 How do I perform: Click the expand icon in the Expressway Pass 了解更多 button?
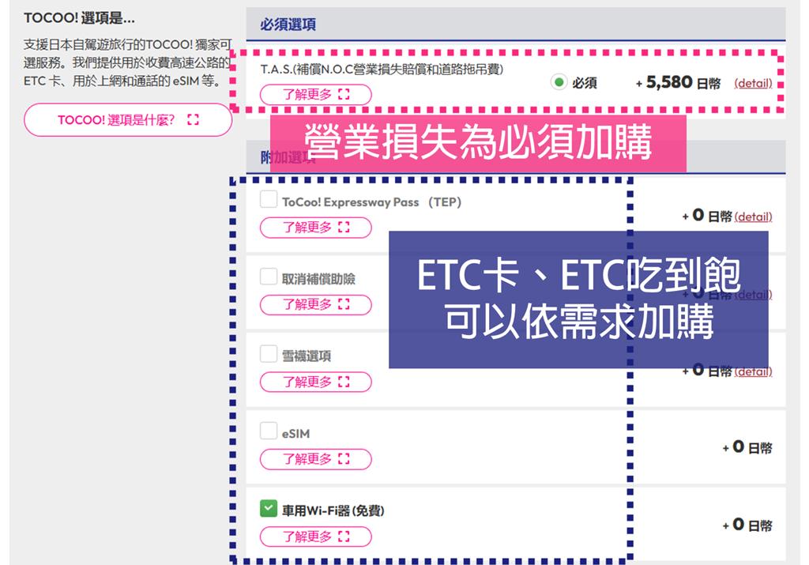tap(344, 228)
